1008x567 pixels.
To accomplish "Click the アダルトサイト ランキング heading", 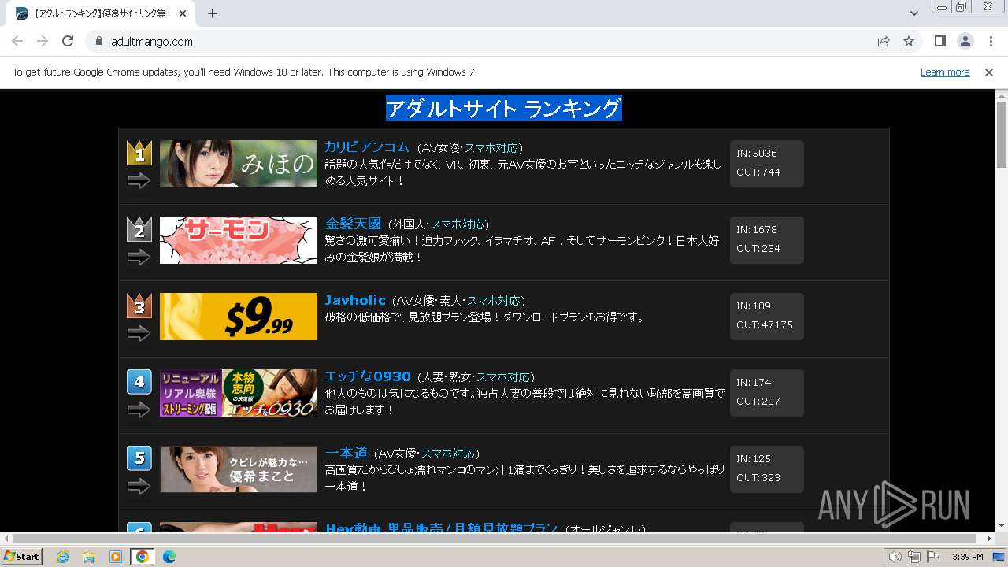I will 504,108.
